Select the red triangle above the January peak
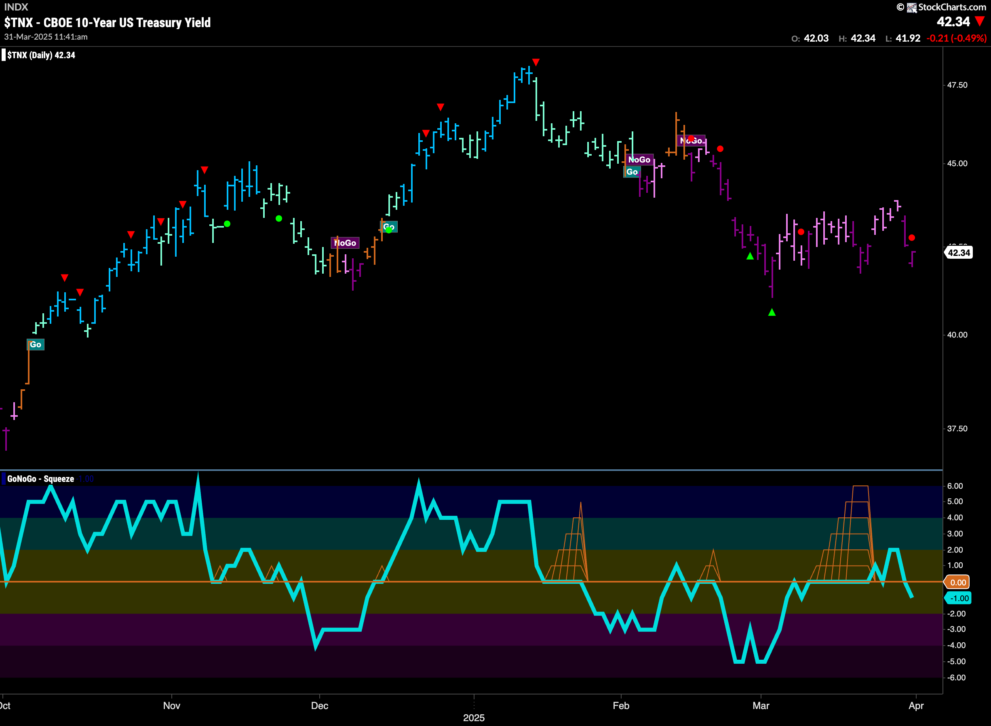This screenshot has height=726, width=991. pyautogui.click(x=536, y=62)
